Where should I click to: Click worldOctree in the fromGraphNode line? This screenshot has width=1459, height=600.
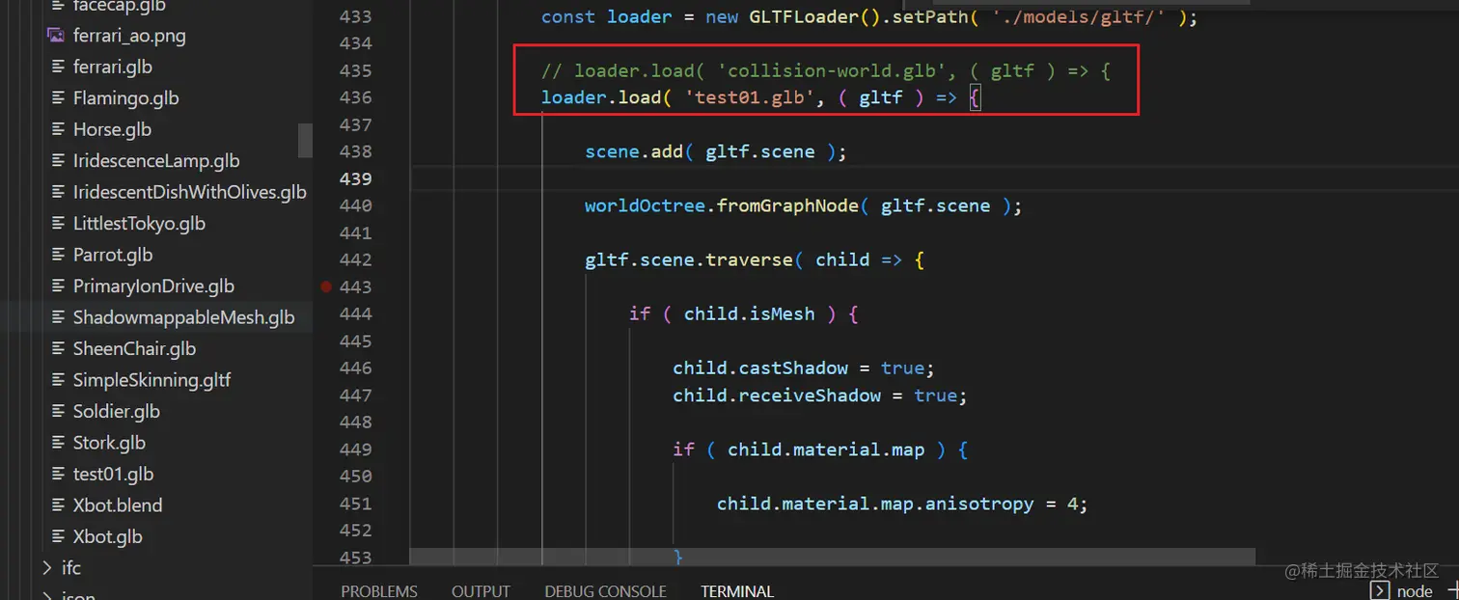click(x=645, y=205)
